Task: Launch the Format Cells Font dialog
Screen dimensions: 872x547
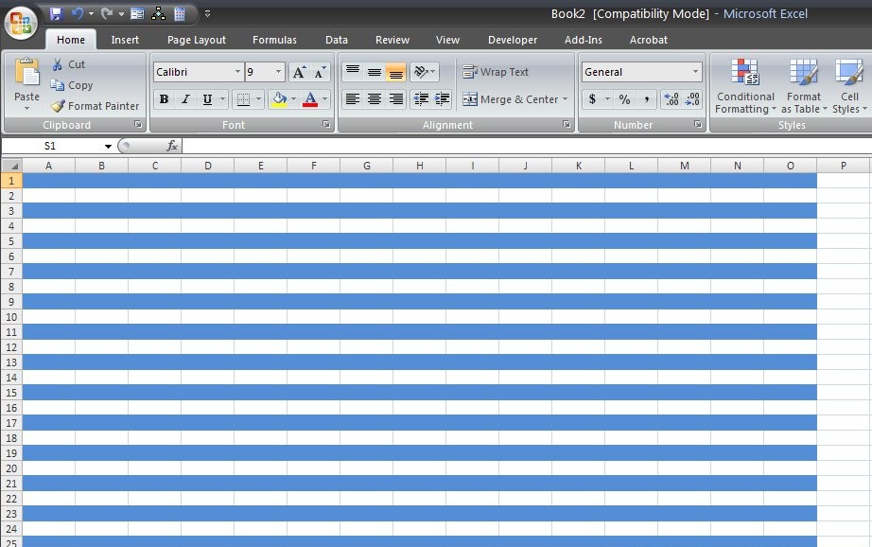Action: pyautogui.click(x=326, y=124)
